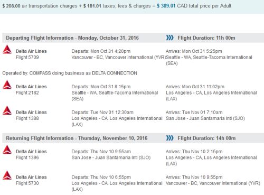Image resolution: width=264 pixels, height=195 pixels.
Task: Click Arrives Thu Nov 10 9:55pm text
Action: pos(194,177)
